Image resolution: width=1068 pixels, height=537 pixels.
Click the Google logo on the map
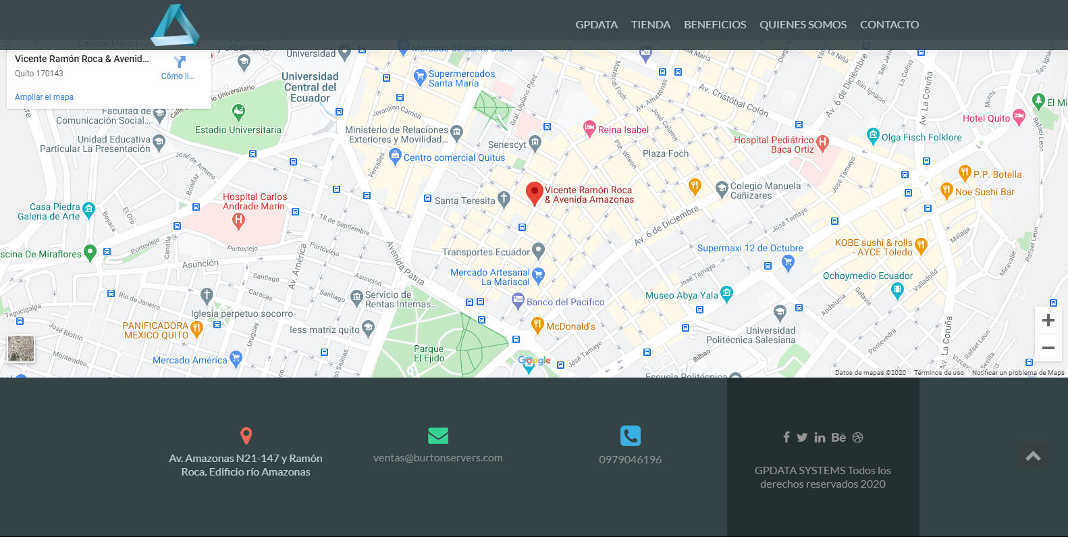pyautogui.click(x=535, y=361)
